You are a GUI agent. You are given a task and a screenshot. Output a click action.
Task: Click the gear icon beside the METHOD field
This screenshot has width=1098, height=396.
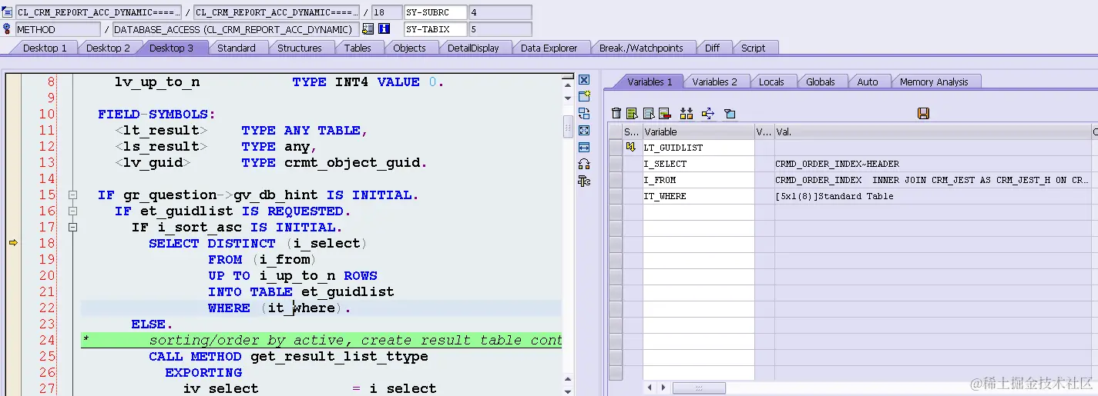[8, 29]
